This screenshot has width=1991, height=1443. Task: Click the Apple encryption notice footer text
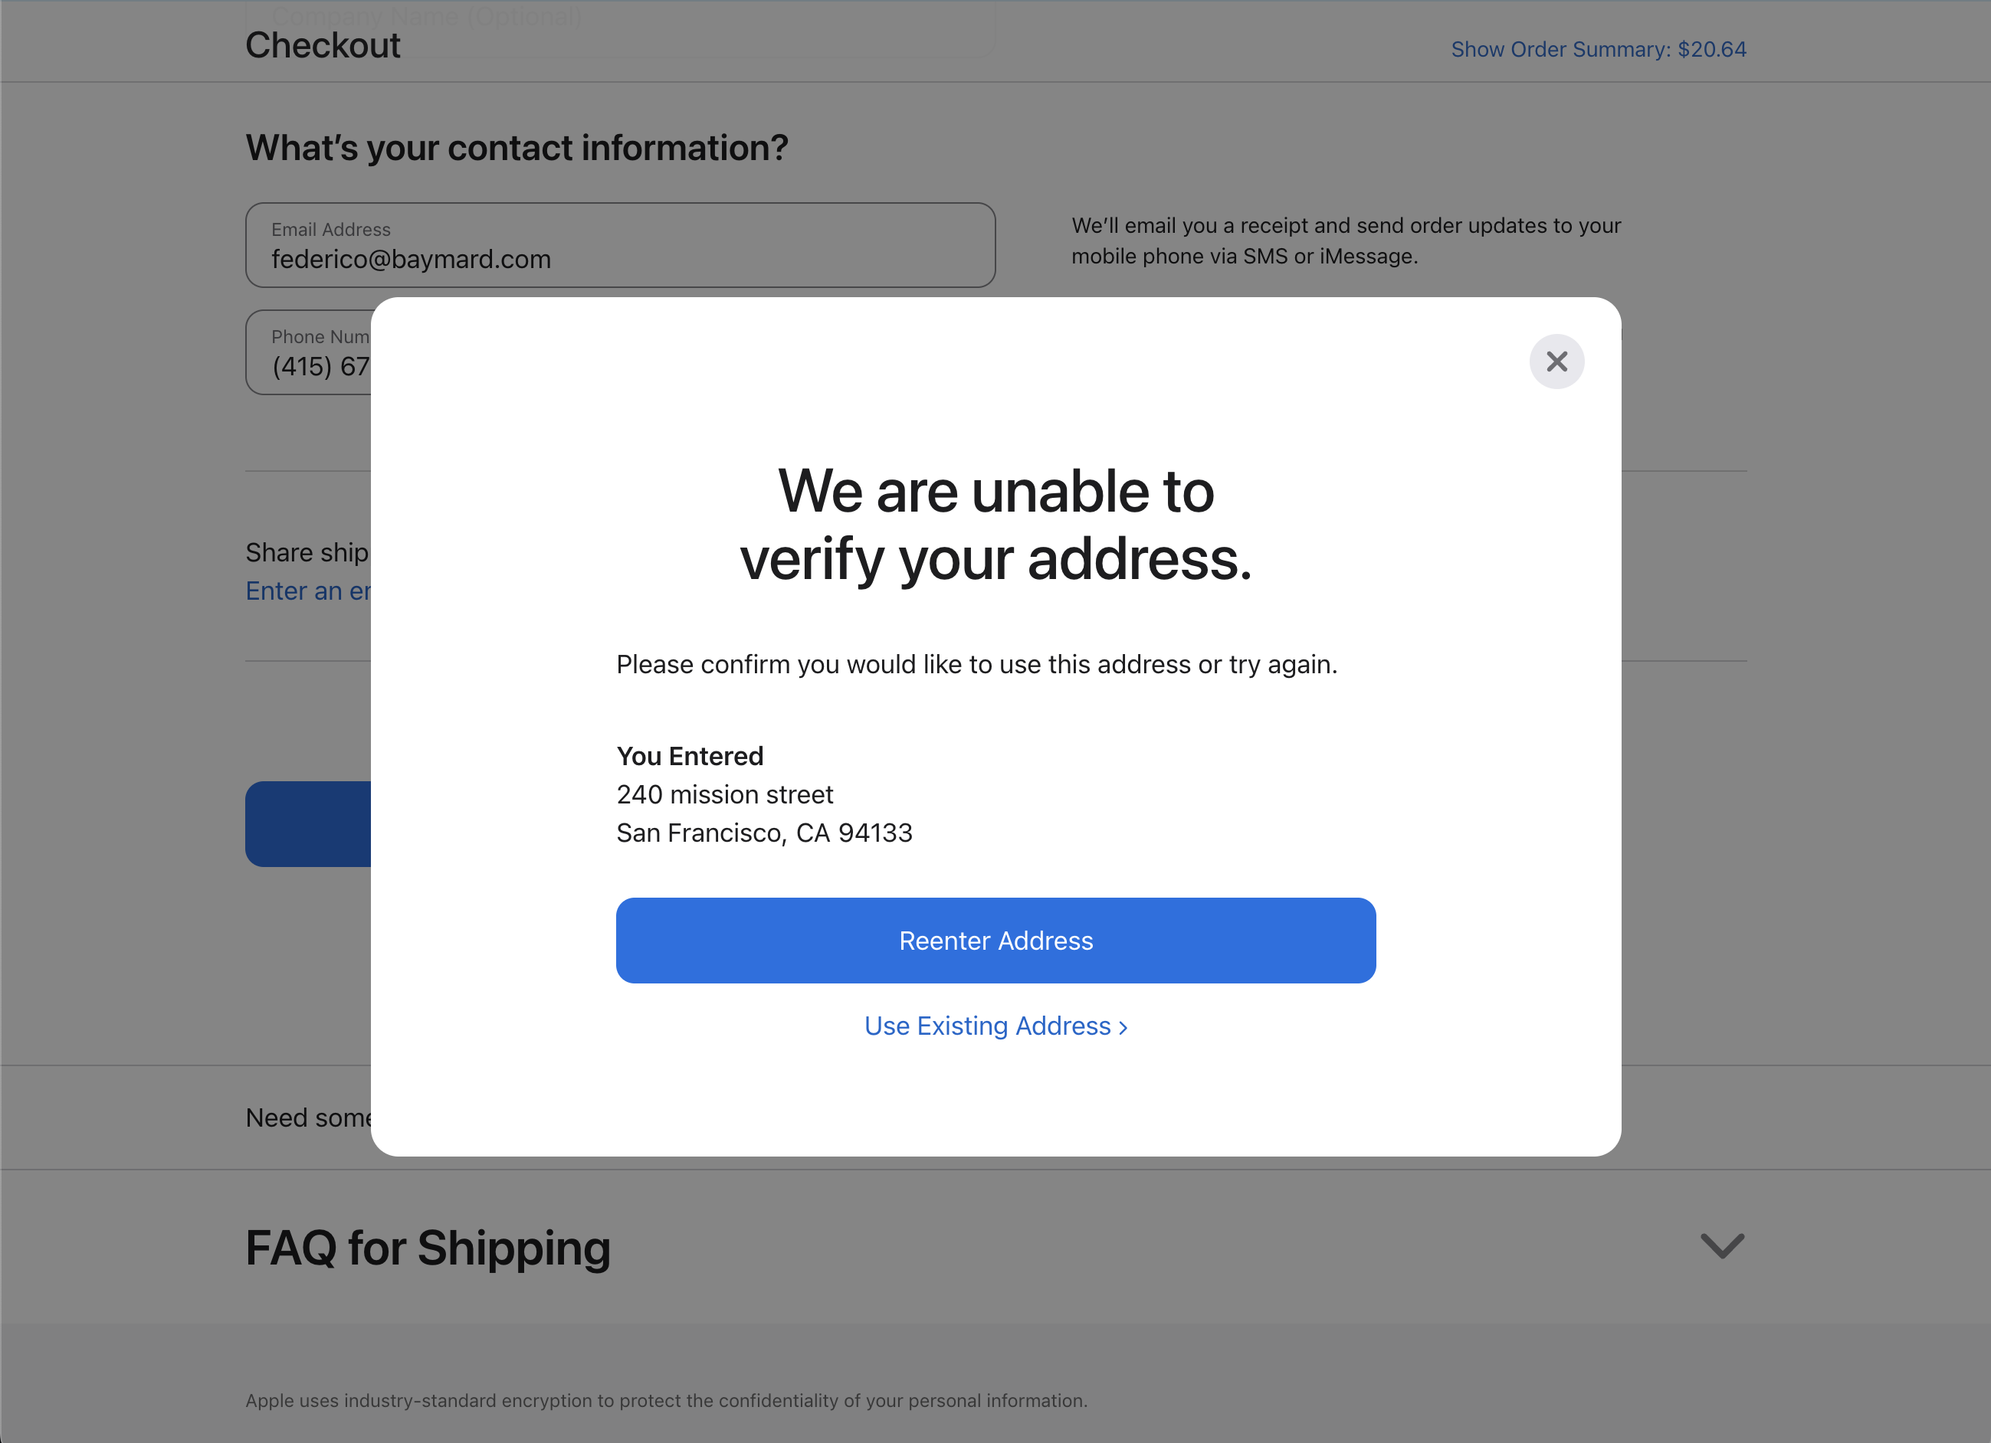coord(665,1401)
